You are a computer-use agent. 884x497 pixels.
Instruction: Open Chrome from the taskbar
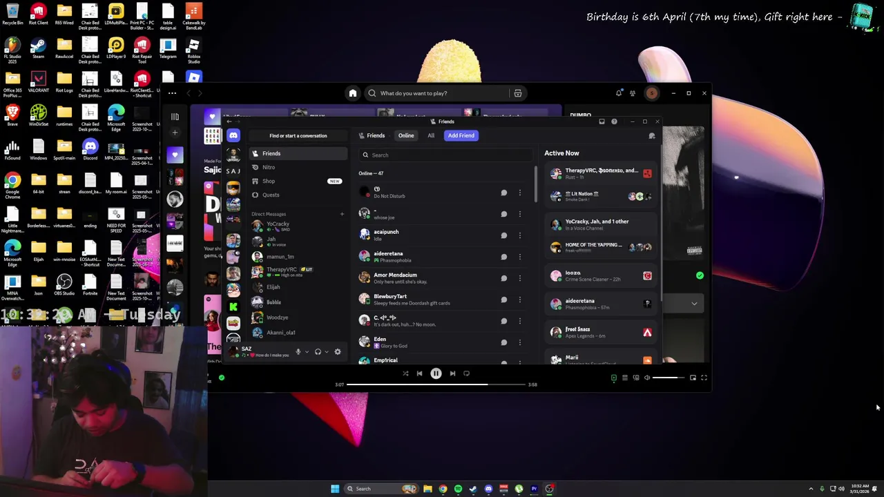tap(443, 489)
